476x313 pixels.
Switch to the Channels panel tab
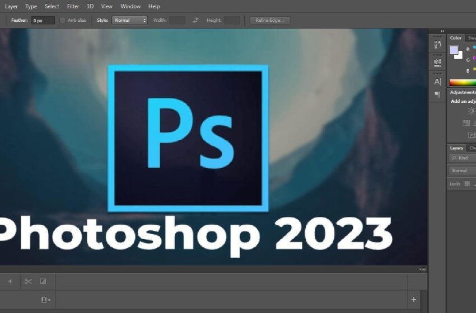(473, 148)
